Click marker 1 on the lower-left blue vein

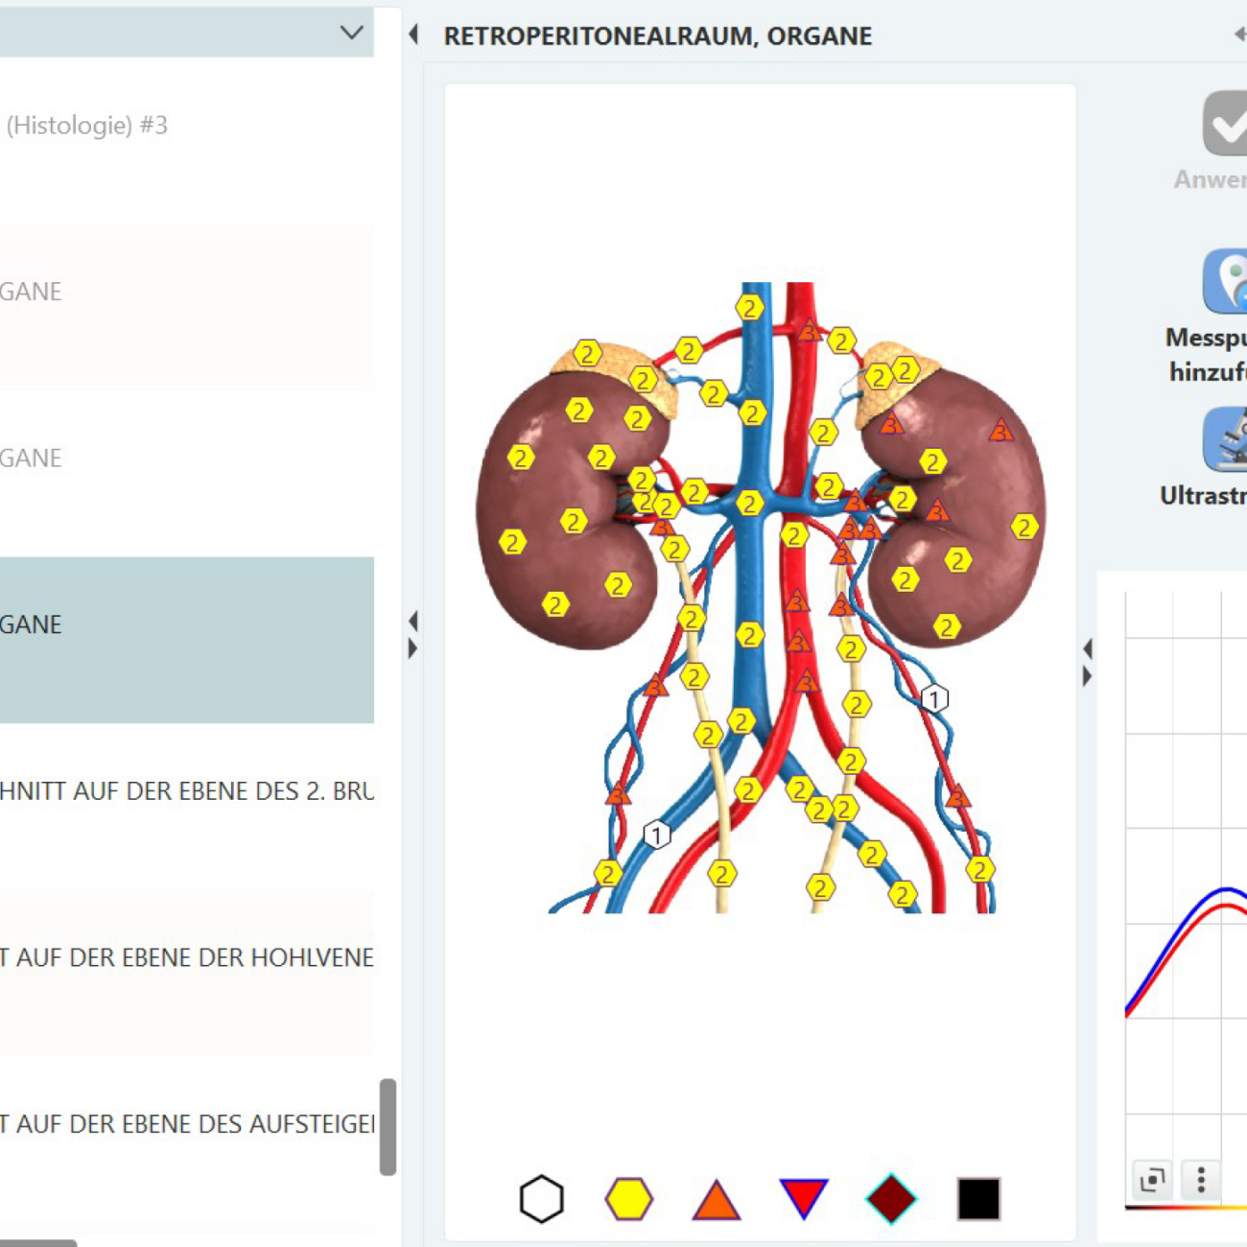[657, 835]
